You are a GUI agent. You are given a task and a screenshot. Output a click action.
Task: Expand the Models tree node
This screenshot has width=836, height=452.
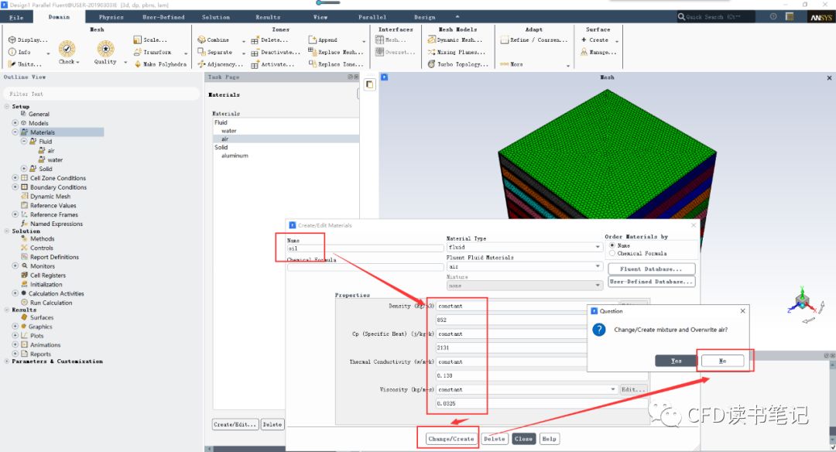click(x=15, y=122)
